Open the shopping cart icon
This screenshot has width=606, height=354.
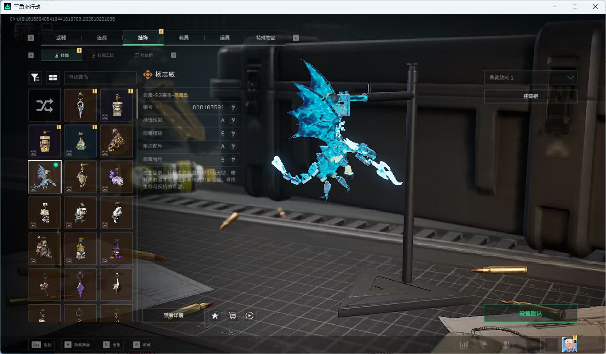coord(232,316)
